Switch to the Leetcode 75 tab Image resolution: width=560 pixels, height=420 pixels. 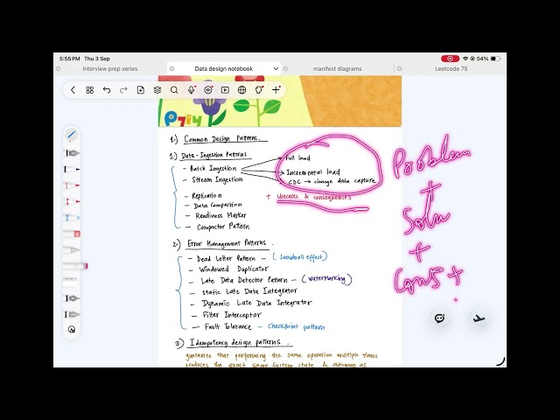(451, 68)
